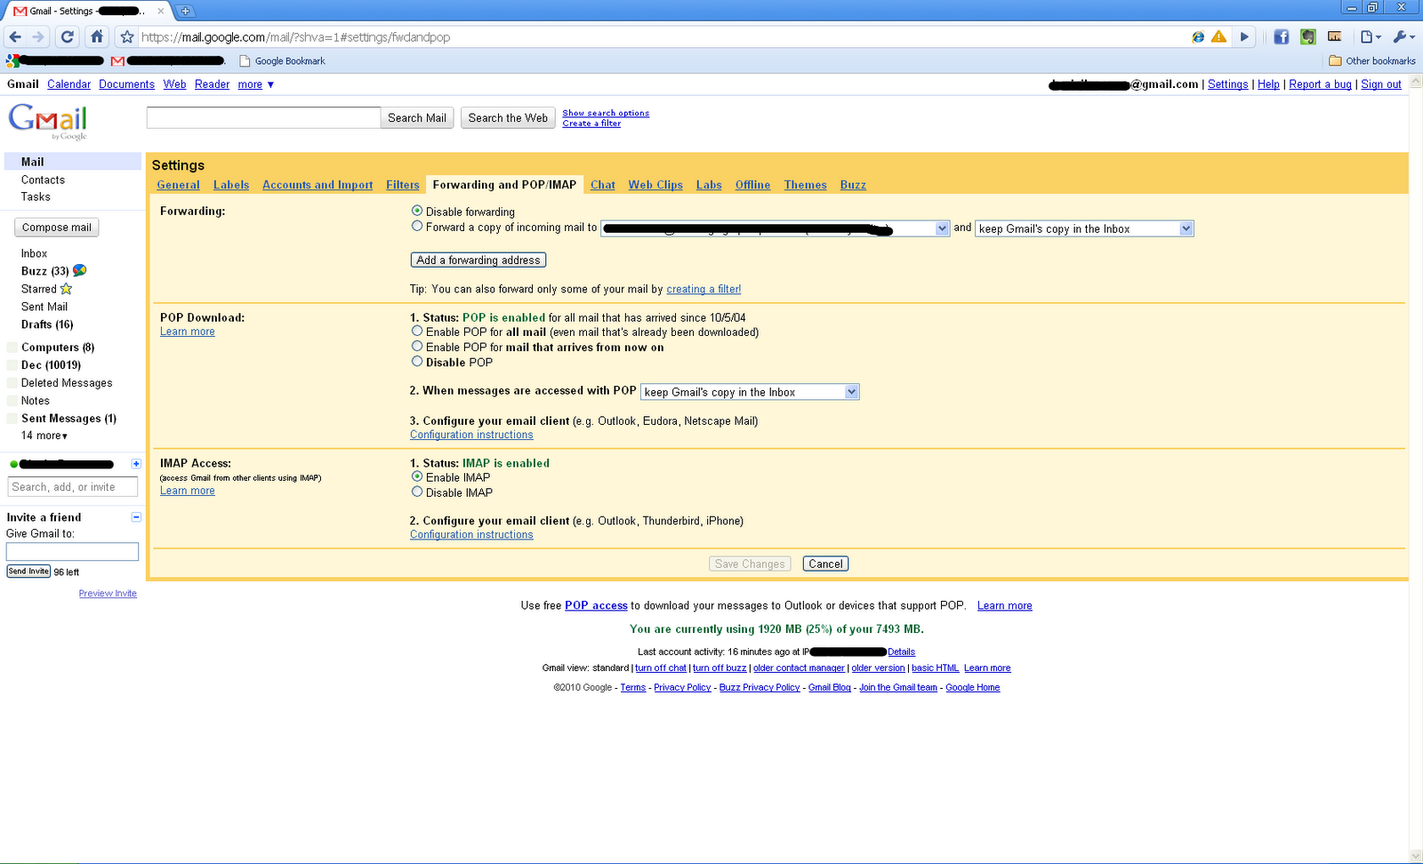Choose Enable POP for all mail

point(417,331)
